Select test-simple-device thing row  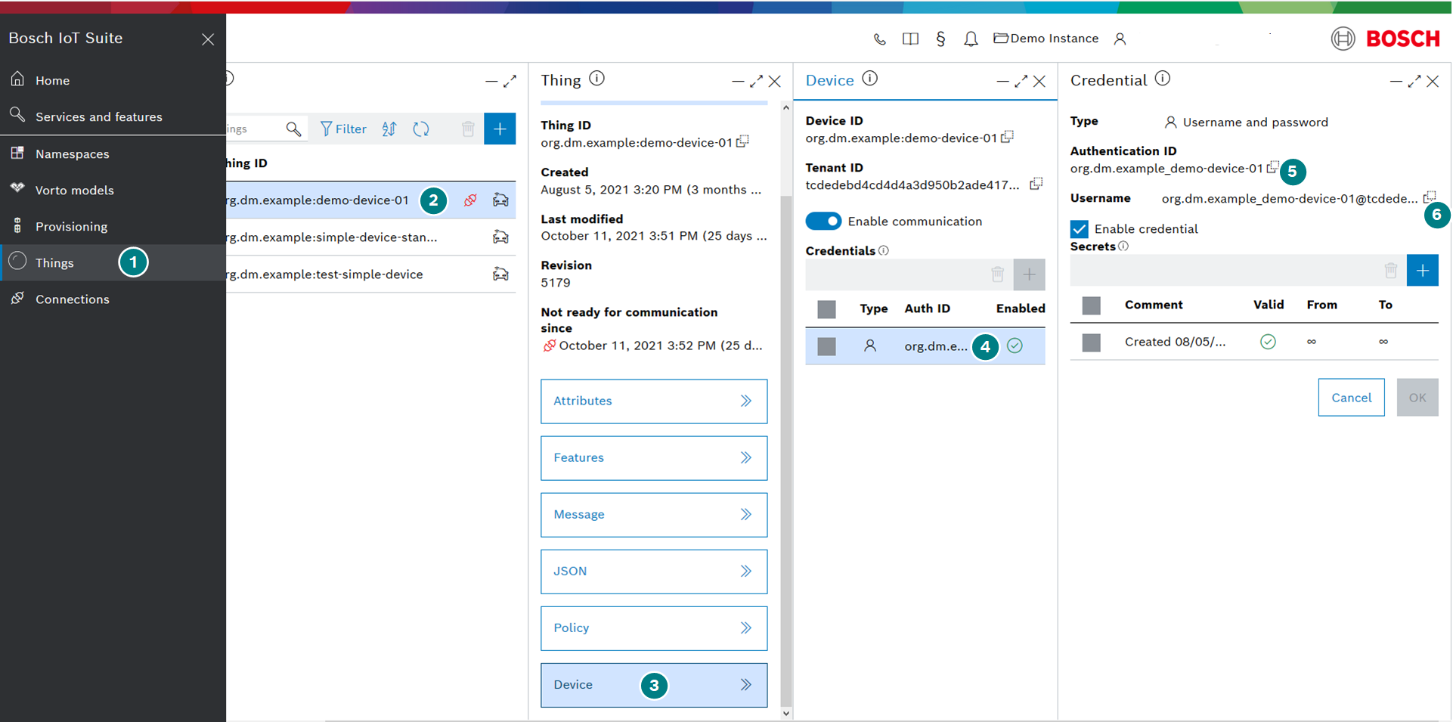[370, 274]
